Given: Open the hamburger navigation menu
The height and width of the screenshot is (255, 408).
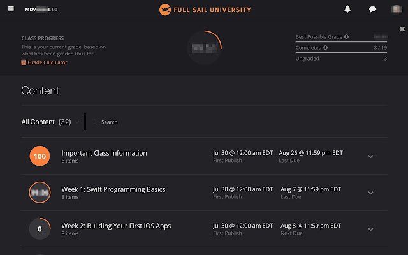Looking at the screenshot, I should point(11,9).
